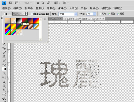Open the 檢視(V) menu
Image resolution: width=134 pixels, height=102 pixels.
[x=94, y=8]
